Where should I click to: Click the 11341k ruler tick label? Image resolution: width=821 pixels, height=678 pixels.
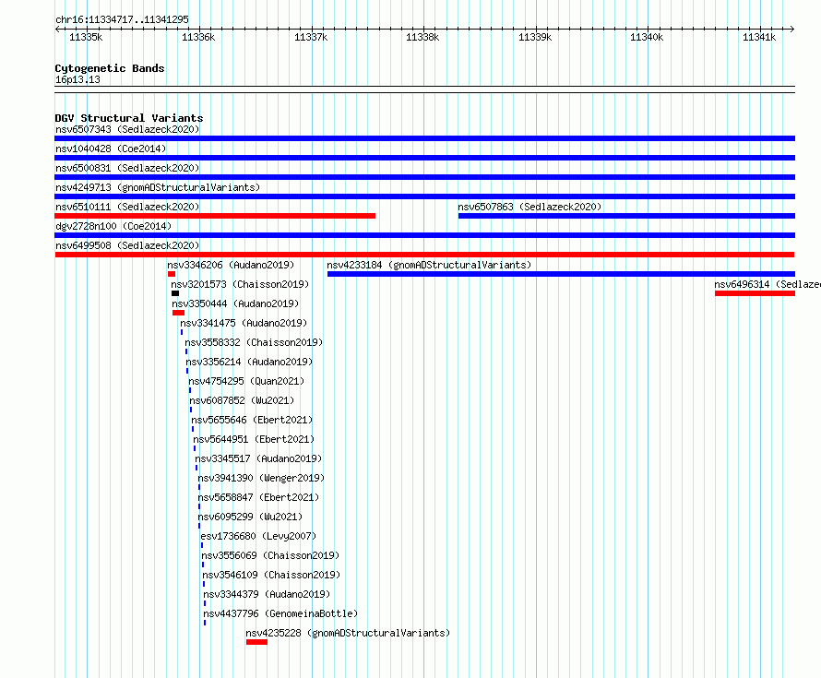point(759,37)
